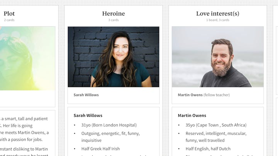Select the Sarah Willows note heading
Image resolution: width=278 pixels, height=156 pixels.
click(88, 116)
